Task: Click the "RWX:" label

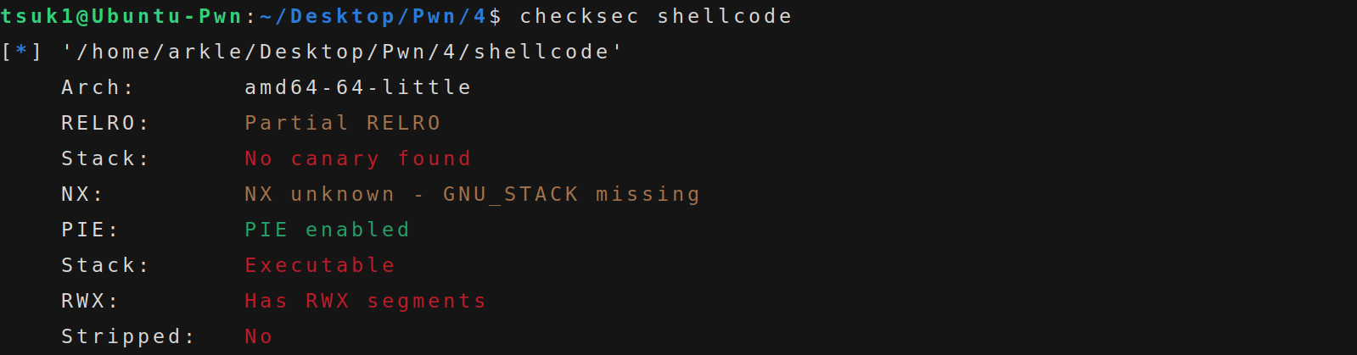Action: 90,301
